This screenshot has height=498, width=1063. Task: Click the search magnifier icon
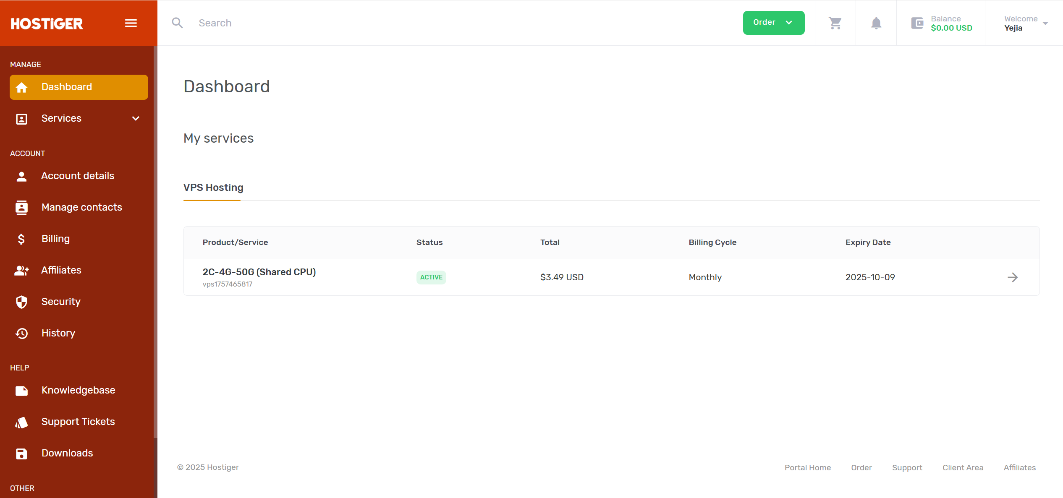pyautogui.click(x=178, y=23)
